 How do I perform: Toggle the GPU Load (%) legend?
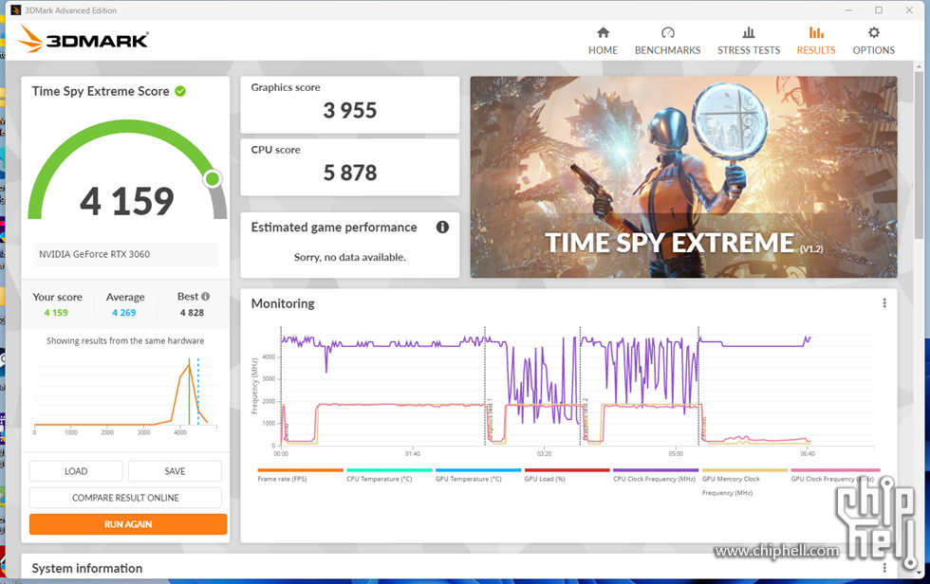[x=567, y=476]
